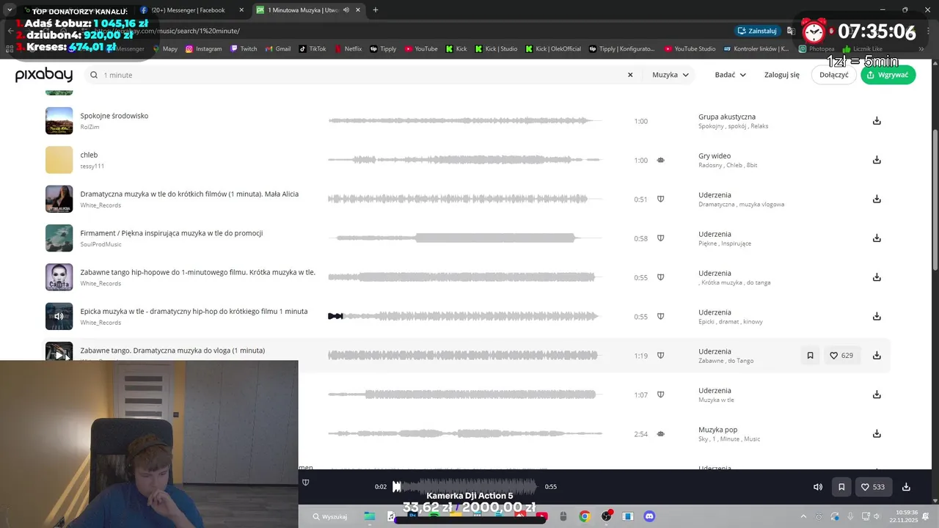Clear the search field with the X
Viewport: 939px width, 528px height.
[x=629, y=75]
